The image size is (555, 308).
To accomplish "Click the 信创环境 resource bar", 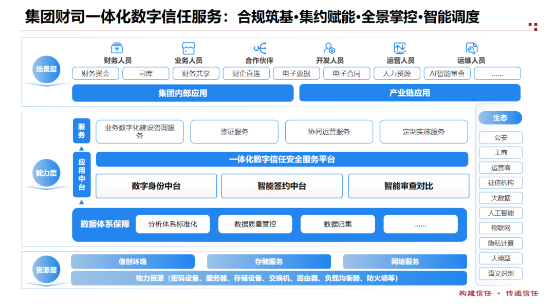I will click(x=133, y=262).
